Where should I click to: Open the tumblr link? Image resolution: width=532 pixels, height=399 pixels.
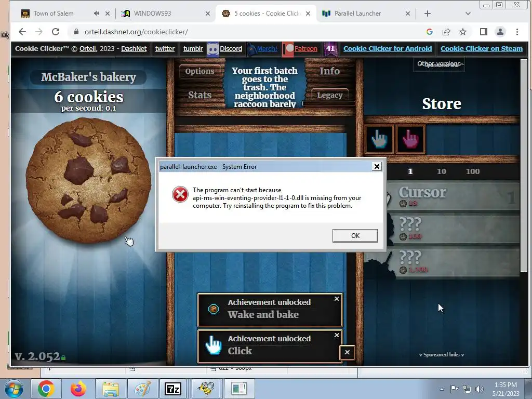tap(193, 48)
